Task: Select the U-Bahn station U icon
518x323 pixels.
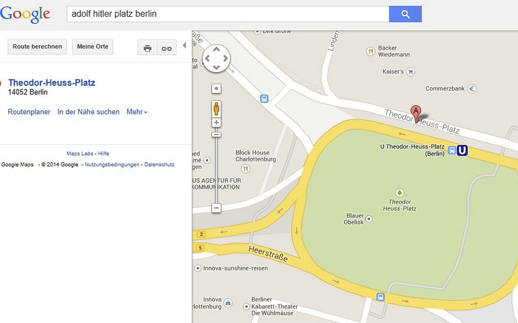Action: tap(462, 151)
